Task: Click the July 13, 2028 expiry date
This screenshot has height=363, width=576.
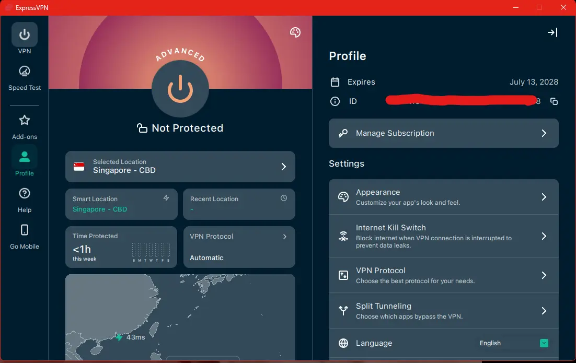Action: point(534,82)
